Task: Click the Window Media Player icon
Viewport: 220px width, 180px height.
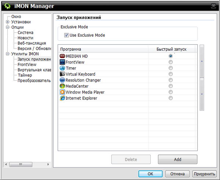Action: tap(62, 92)
